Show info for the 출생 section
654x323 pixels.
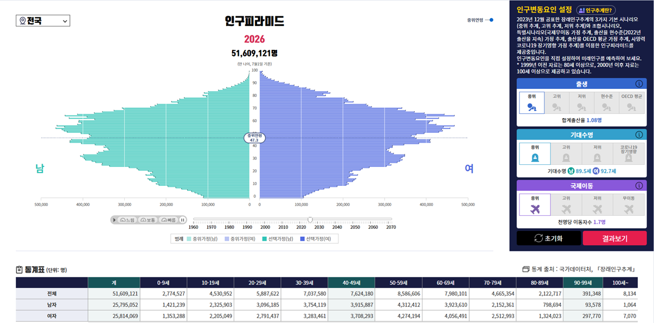[x=639, y=84]
